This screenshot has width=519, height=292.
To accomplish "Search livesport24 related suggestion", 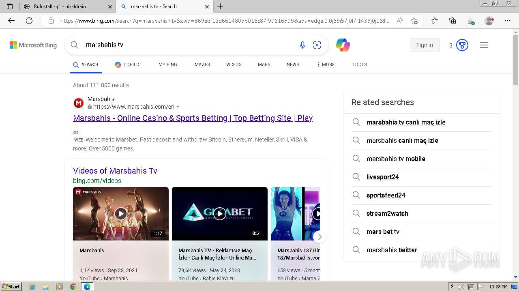I will [x=383, y=177].
